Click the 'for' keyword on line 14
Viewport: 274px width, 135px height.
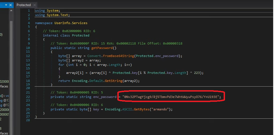pos(61,65)
